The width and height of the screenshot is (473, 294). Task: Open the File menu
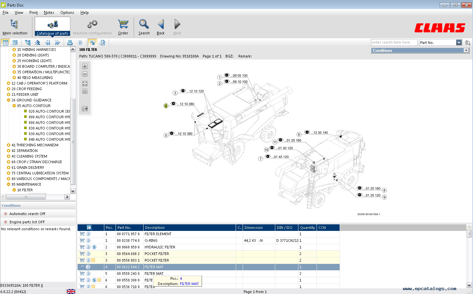point(6,13)
